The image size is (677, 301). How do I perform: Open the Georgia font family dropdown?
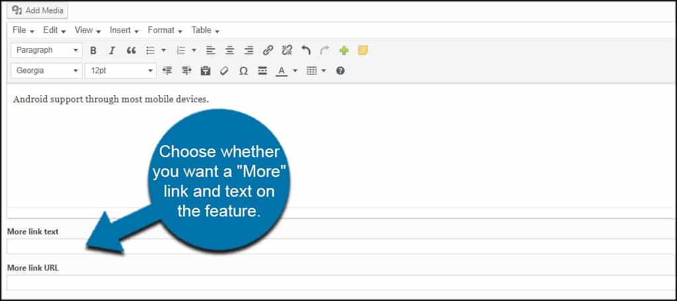click(46, 71)
